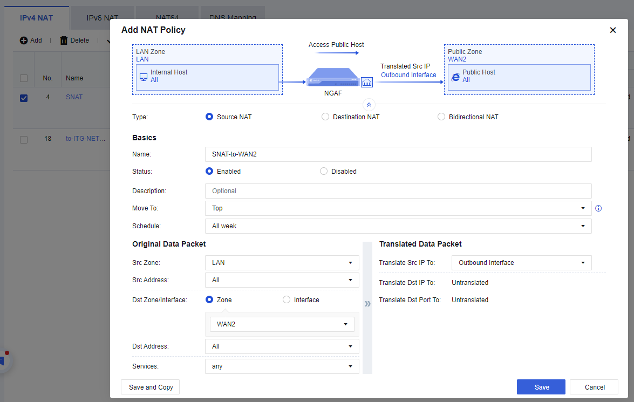Image resolution: width=634 pixels, height=402 pixels.
Task: Open the Src Zone dropdown
Action: coord(282,263)
